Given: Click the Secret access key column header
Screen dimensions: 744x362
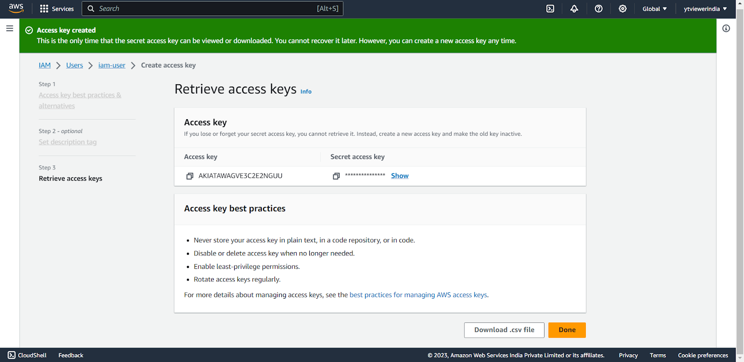Looking at the screenshot, I should click(x=358, y=157).
